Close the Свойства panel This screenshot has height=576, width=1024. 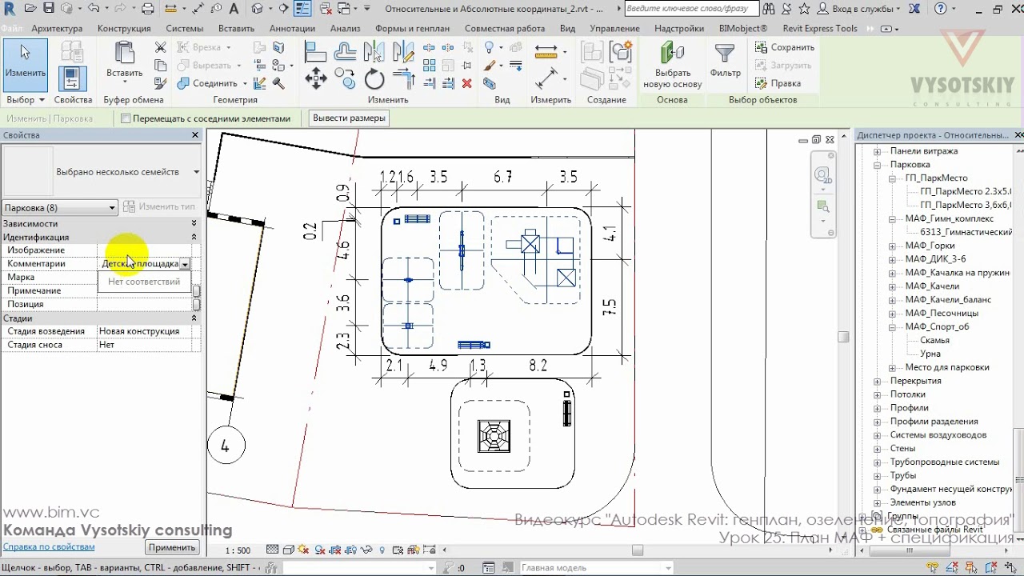195,135
